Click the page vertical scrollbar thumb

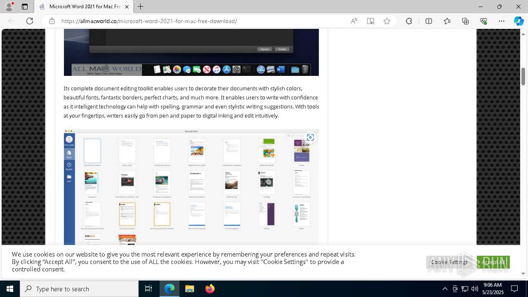523,76
